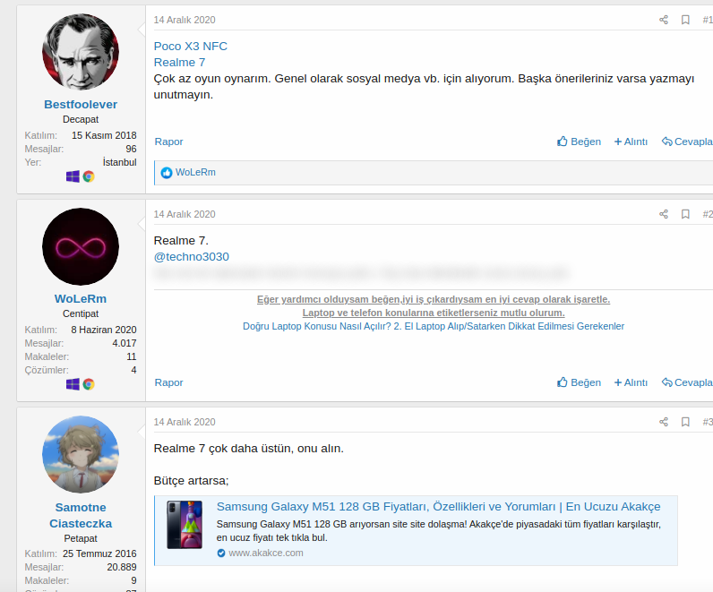Screen dimensions: 713x592
Task: Open the @techno3030 mention
Action: point(192,257)
